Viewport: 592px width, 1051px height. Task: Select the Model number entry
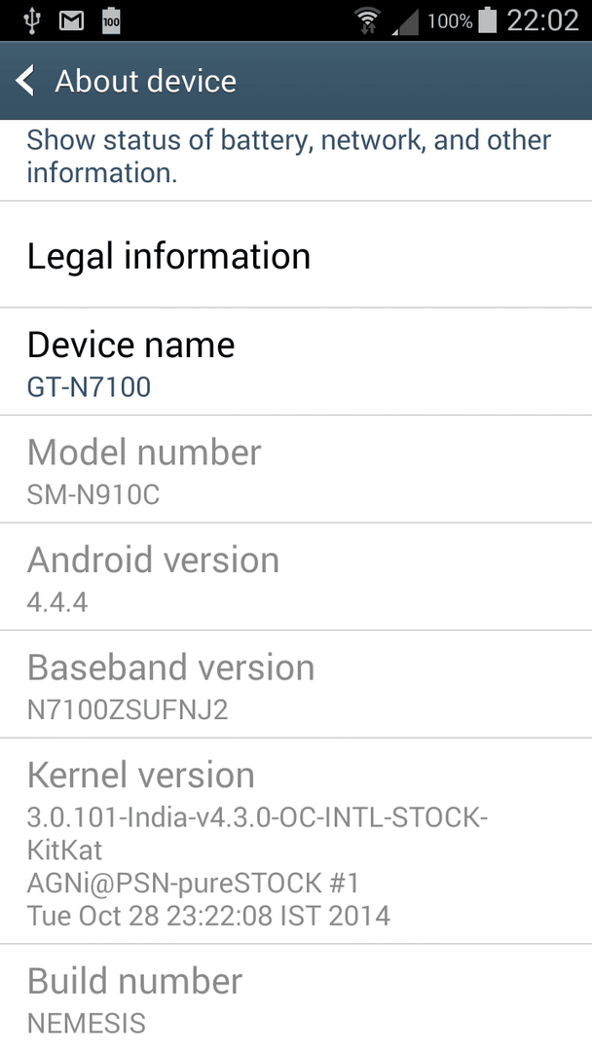click(296, 469)
